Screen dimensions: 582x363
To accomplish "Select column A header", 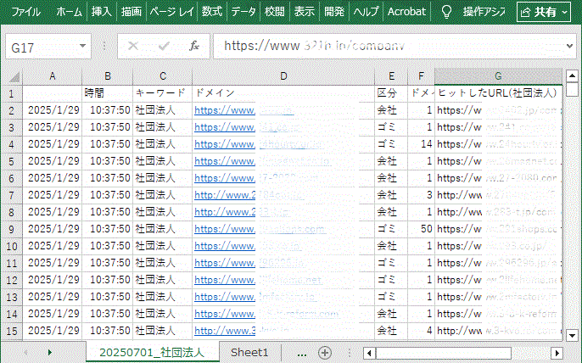I will click(53, 76).
